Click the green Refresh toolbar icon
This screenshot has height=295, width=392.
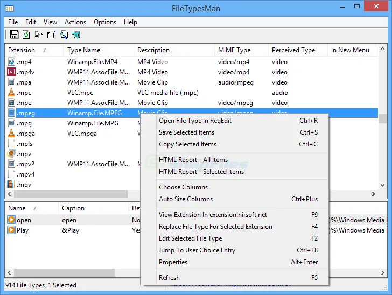pyautogui.click(x=26, y=35)
